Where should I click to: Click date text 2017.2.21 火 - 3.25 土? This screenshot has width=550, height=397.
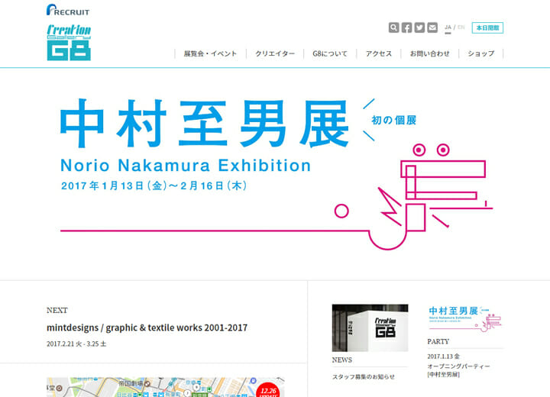(76, 344)
